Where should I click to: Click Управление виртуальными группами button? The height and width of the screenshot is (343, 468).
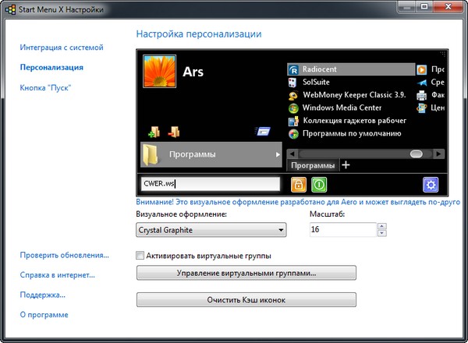pyautogui.click(x=246, y=273)
